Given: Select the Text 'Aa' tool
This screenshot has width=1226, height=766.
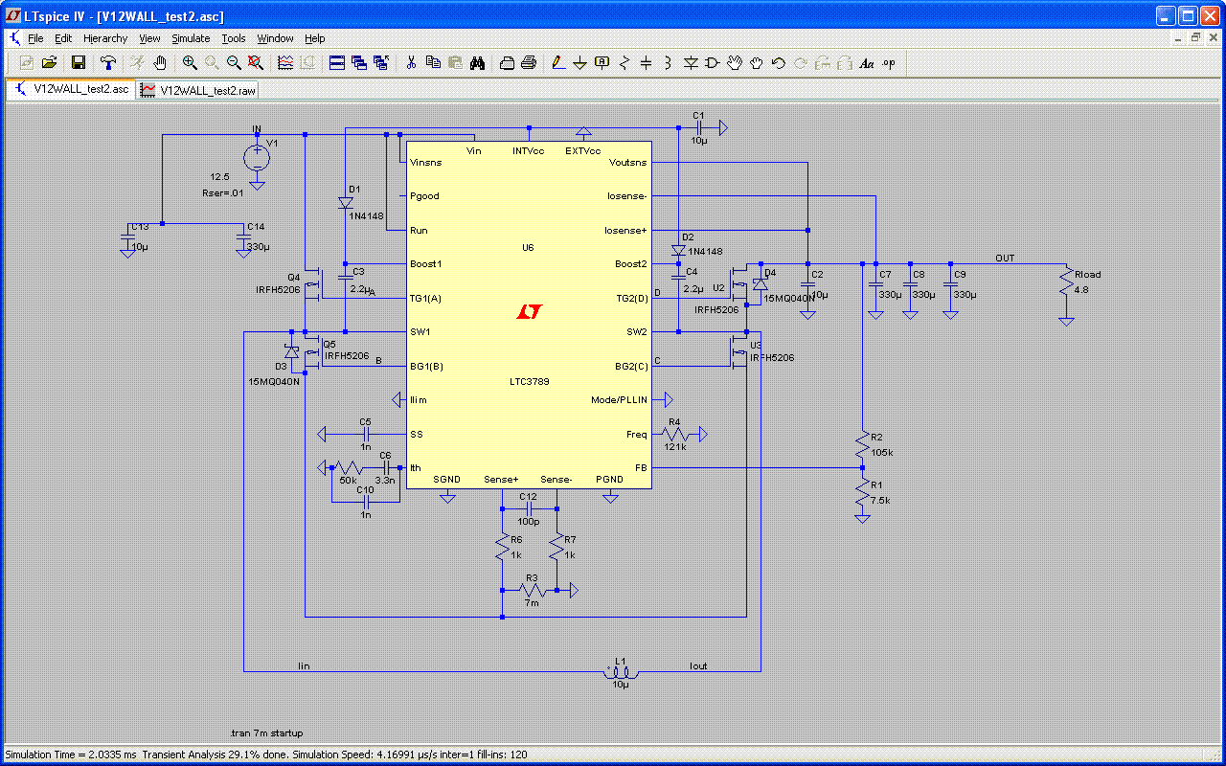Looking at the screenshot, I should click(867, 63).
